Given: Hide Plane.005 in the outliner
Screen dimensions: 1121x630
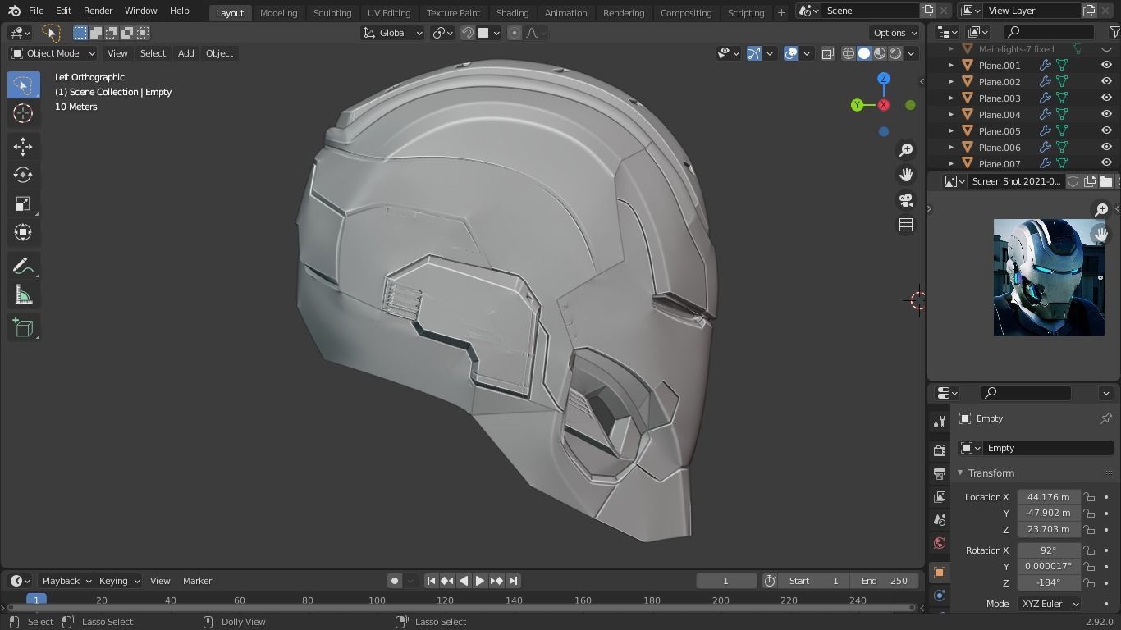Looking at the screenshot, I should tap(1106, 131).
